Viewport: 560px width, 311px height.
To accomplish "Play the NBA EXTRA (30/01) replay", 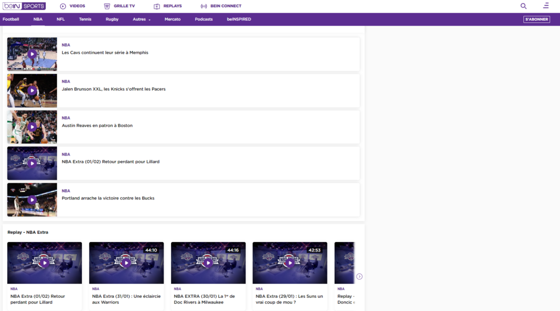I will click(208, 263).
